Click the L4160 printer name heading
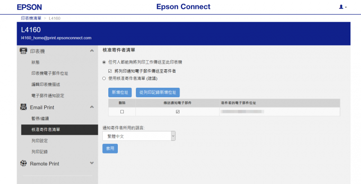361x184 pixels. tap(31, 30)
